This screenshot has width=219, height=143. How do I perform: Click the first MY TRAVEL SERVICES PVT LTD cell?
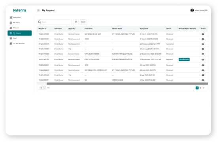click(123, 34)
